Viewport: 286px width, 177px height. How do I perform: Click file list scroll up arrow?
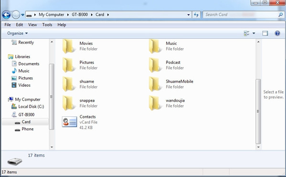click(258, 42)
